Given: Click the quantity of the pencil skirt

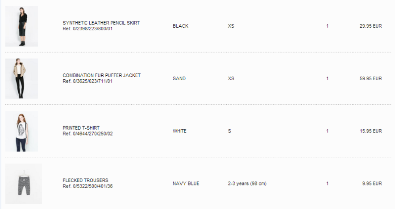Looking at the screenshot, I should coord(327,26).
